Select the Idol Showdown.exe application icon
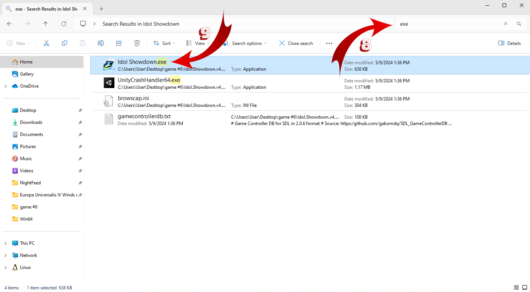530x292 pixels. tap(109, 65)
